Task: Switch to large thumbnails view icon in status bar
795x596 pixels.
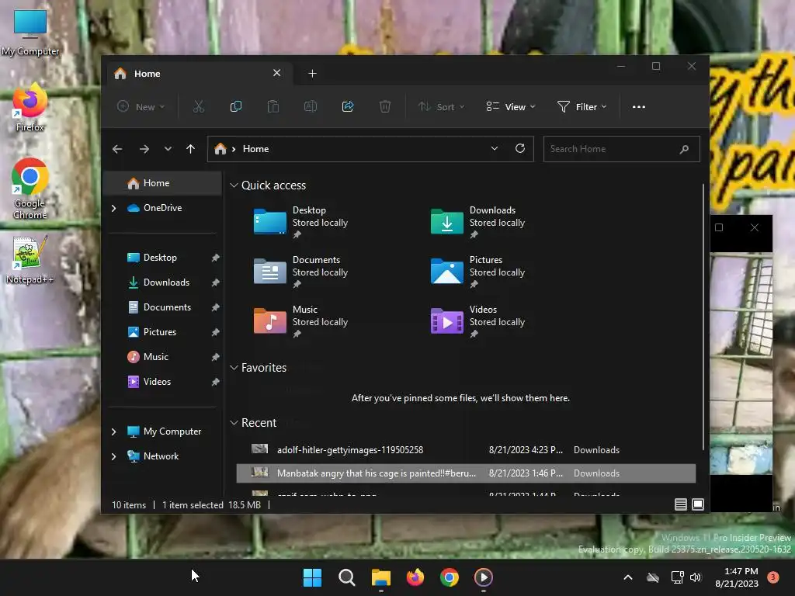Action: [x=698, y=504]
